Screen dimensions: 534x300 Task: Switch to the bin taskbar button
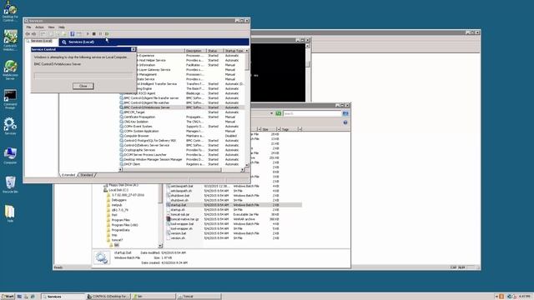point(154,297)
